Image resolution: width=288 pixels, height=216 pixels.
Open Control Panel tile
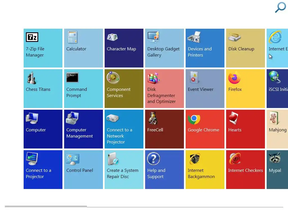click(x=84, y=170)
